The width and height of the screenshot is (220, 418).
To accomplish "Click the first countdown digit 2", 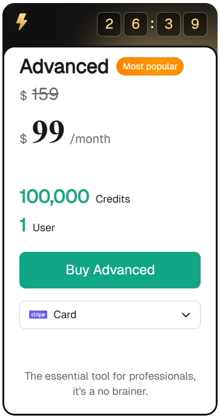I will (x=109, y=24).
